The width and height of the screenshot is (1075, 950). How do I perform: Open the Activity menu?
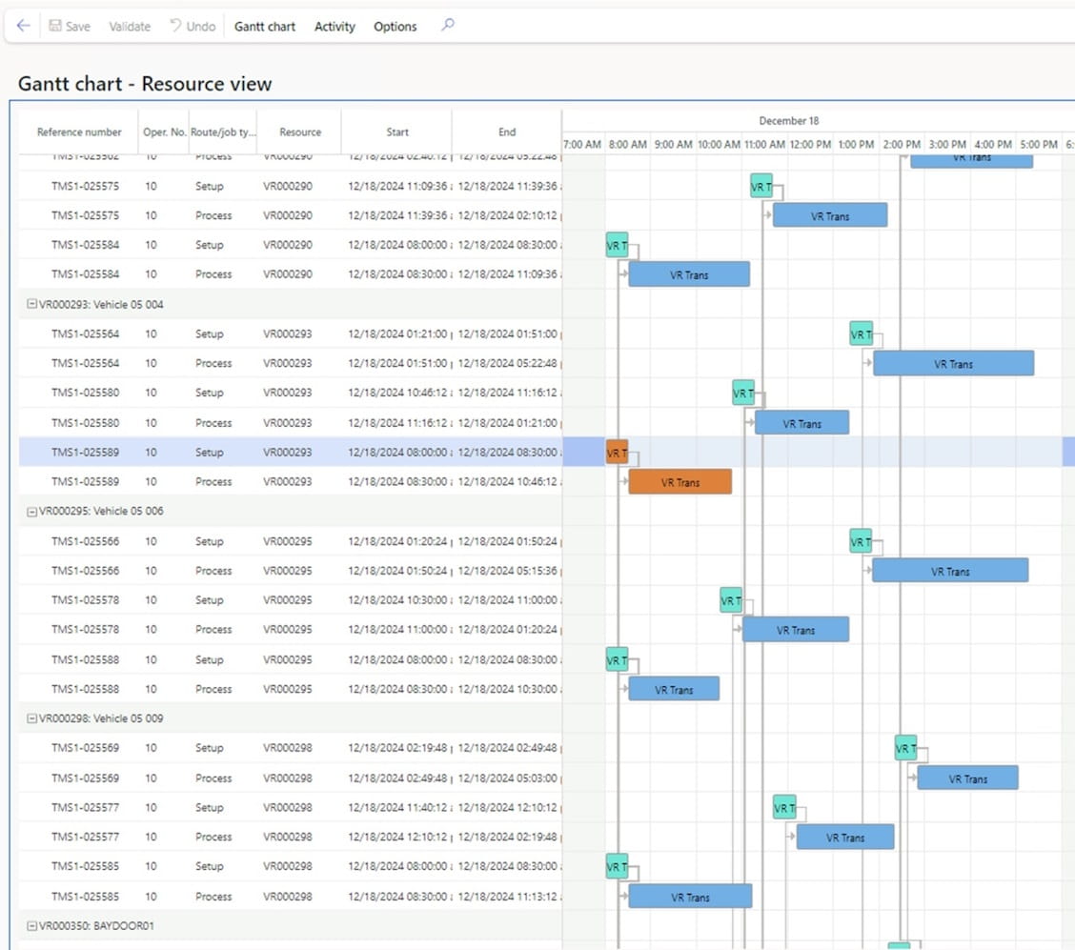[335, 27]
